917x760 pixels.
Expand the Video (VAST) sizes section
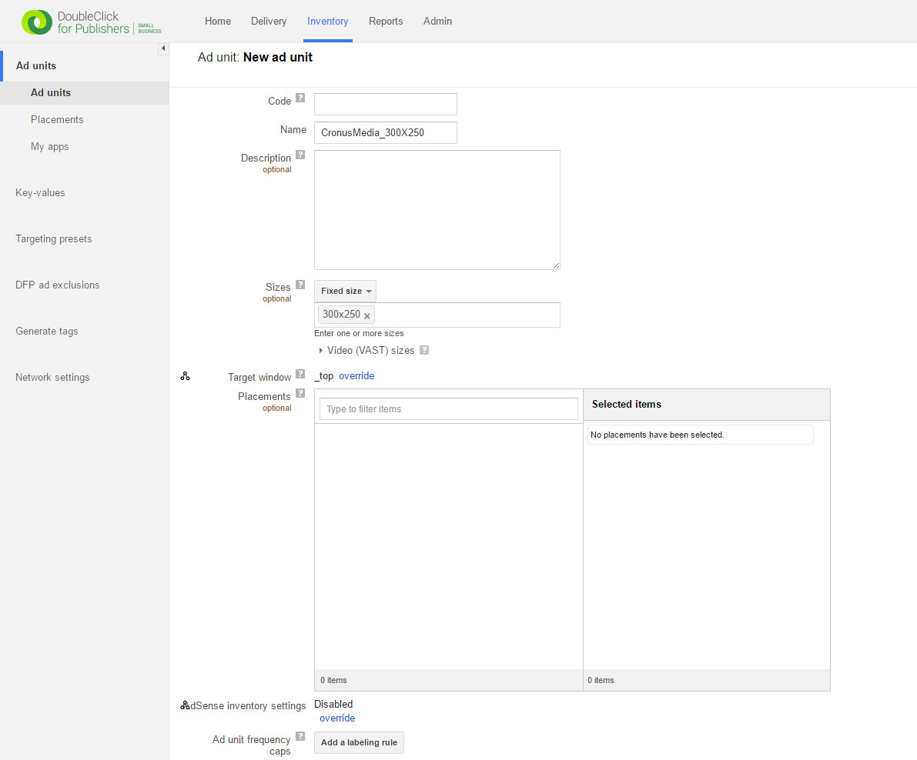(x=320, y=351)
